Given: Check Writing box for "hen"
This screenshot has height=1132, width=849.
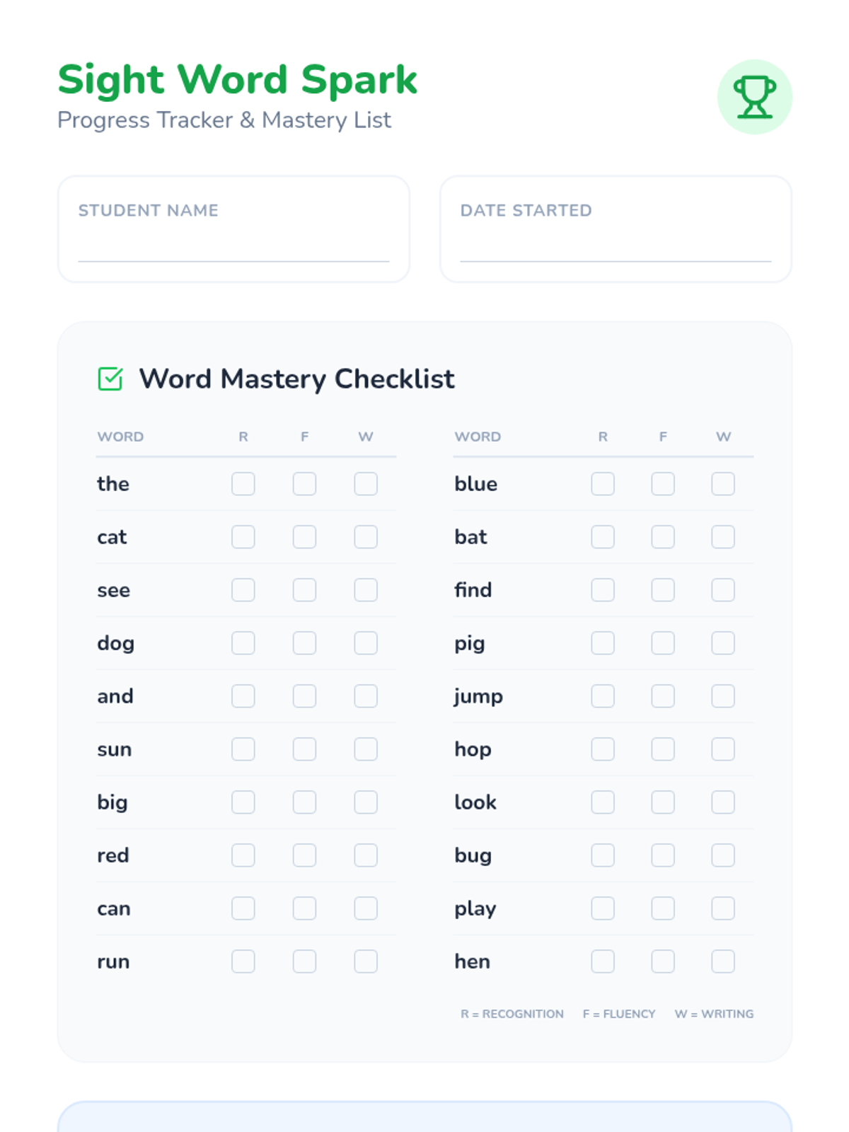Looking at the screenshot, I should [x=723, y=961].
